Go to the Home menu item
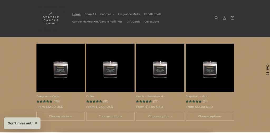The width and height of the screenshot is (270, 133). pos(76,14)
